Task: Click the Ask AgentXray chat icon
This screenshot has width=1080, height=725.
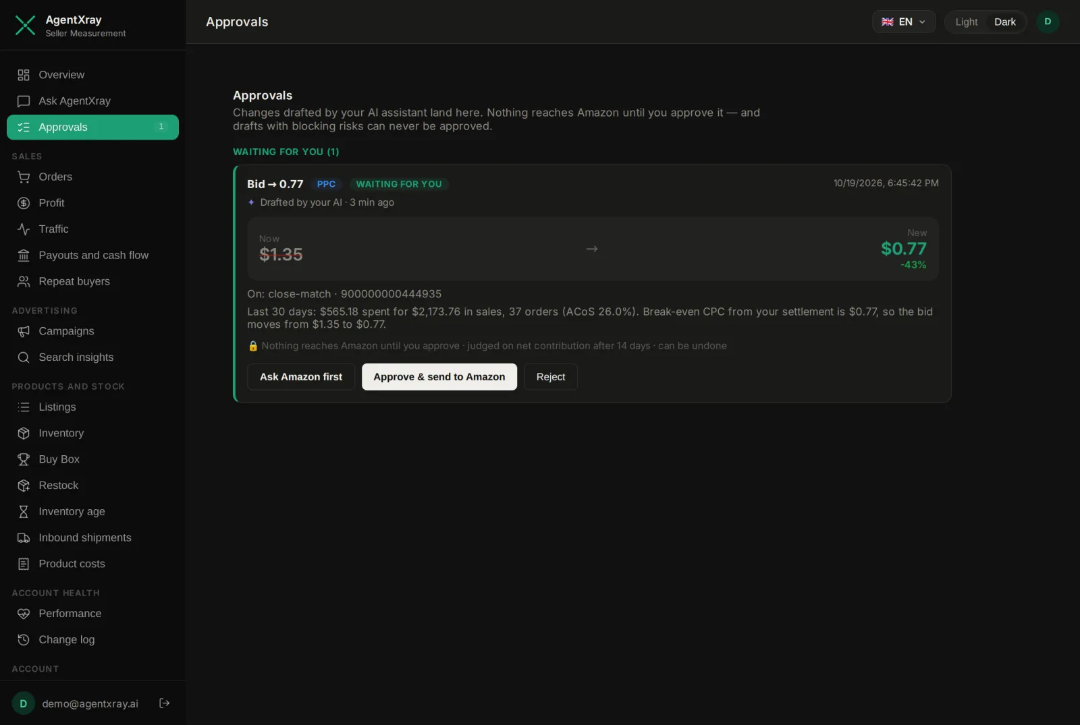Action: coord(24,101)
